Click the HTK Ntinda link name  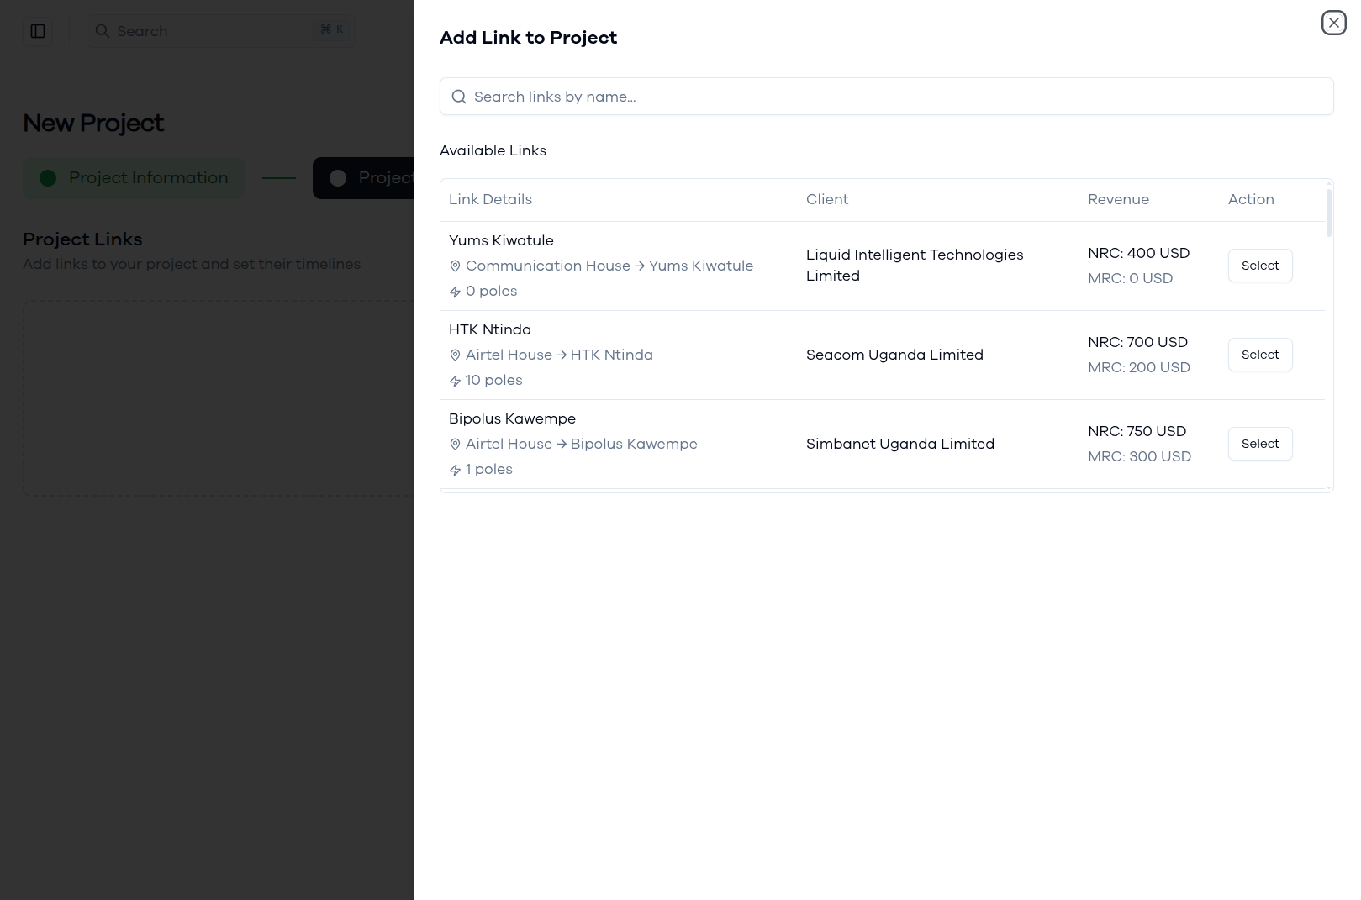point(490,329)
